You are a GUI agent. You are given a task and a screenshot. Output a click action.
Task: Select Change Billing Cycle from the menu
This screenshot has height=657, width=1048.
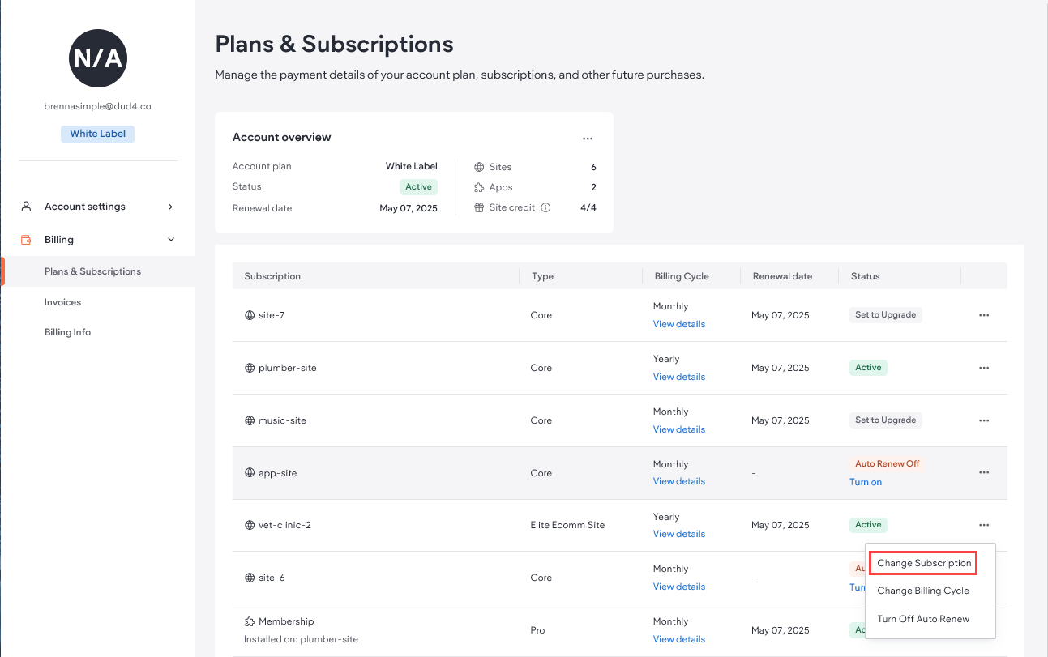(922, 591)
